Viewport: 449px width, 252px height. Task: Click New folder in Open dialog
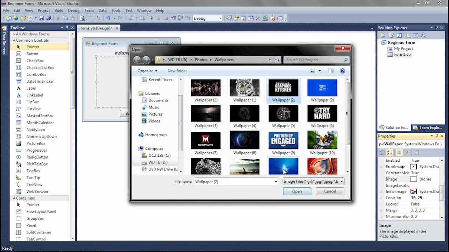[x=177, y=71]
